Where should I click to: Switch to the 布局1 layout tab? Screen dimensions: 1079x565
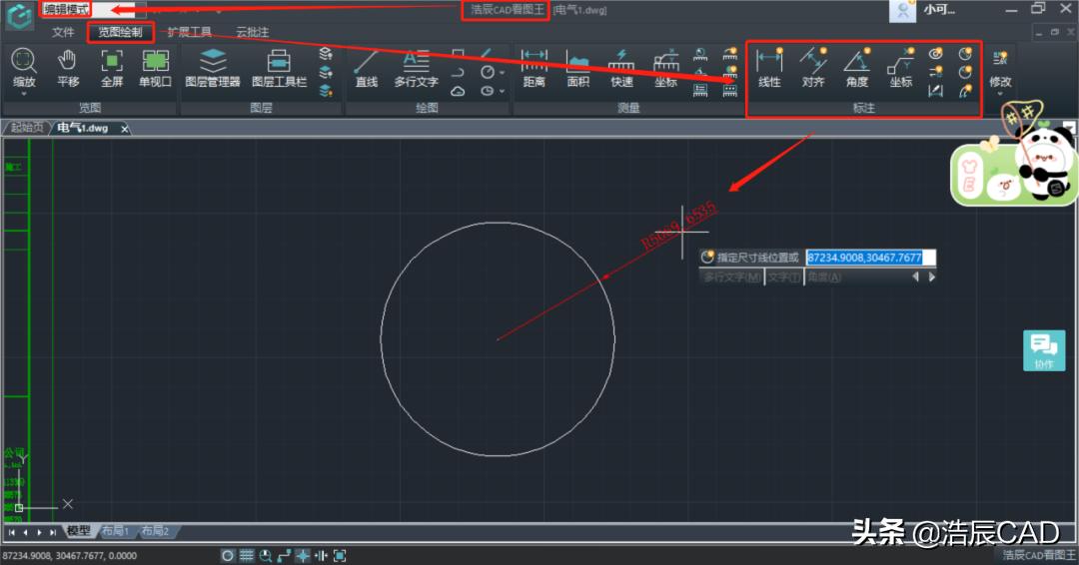coord(115,531)
